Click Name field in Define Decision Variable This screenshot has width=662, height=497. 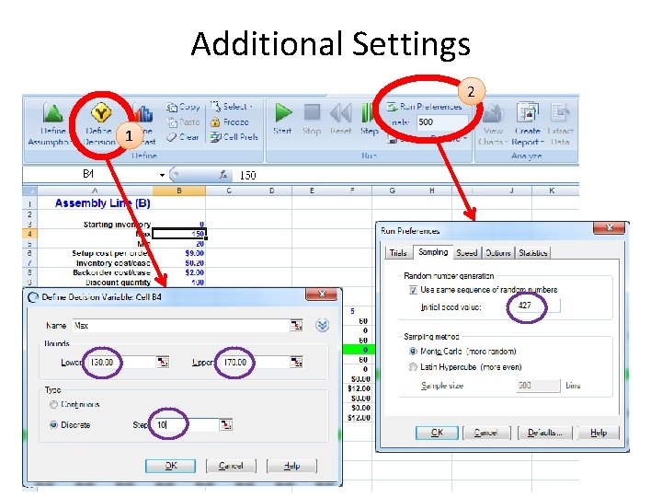(x=181, y=326)
